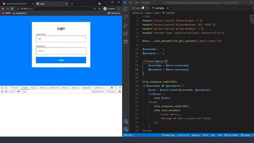Click the Prettier status bar item

246,135
